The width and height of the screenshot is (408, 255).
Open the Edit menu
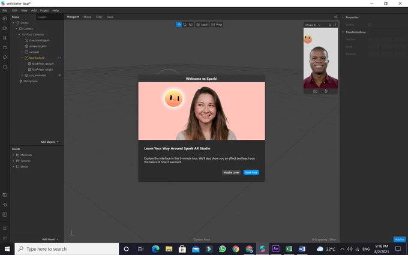point(14,10)
